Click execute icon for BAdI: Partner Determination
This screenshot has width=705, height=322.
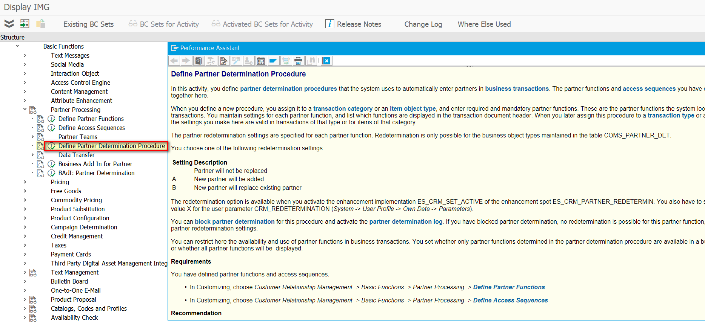[x=52, y=173]
